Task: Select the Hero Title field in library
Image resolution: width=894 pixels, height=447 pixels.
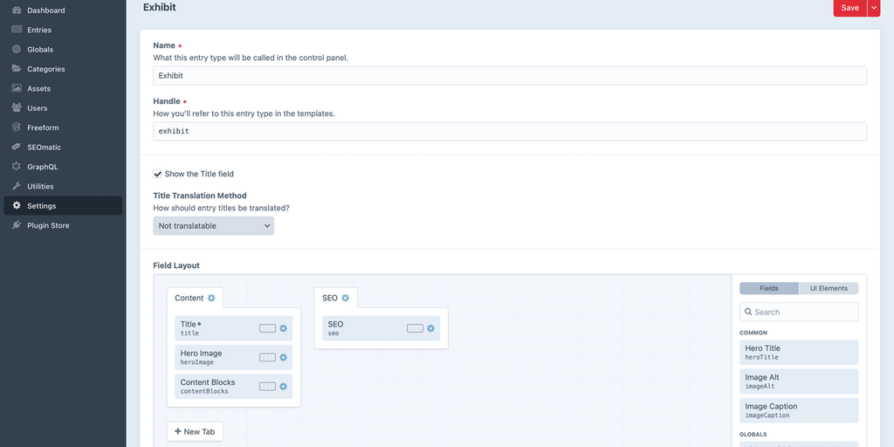Action: 799,353
